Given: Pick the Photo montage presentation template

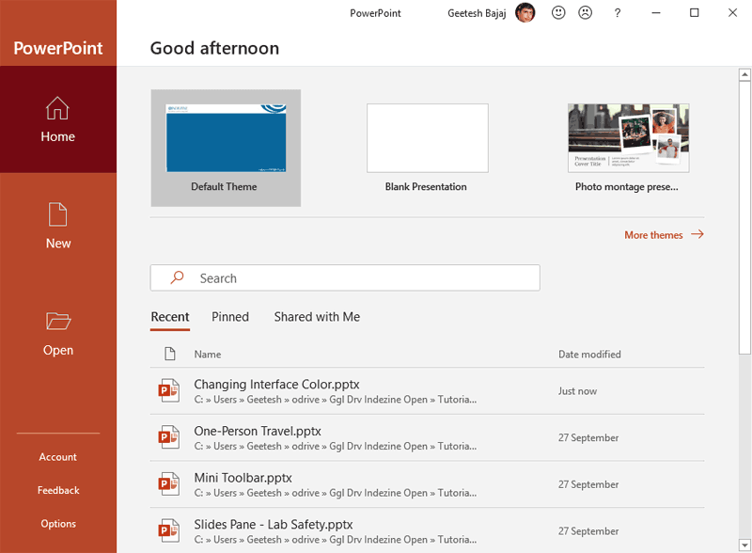Looking at the screenshot, I should point(628,139).
